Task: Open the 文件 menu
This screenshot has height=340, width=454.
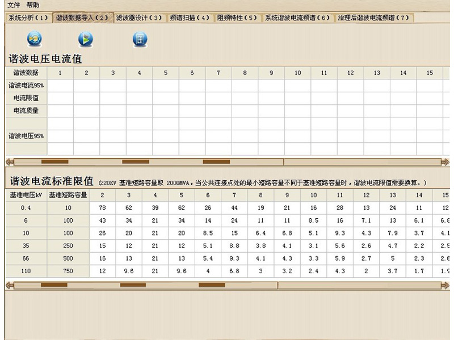Action: tap(14, 5)
